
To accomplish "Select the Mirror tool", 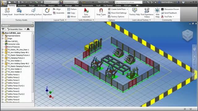I will pyautogui.click(x=71, y=16).
